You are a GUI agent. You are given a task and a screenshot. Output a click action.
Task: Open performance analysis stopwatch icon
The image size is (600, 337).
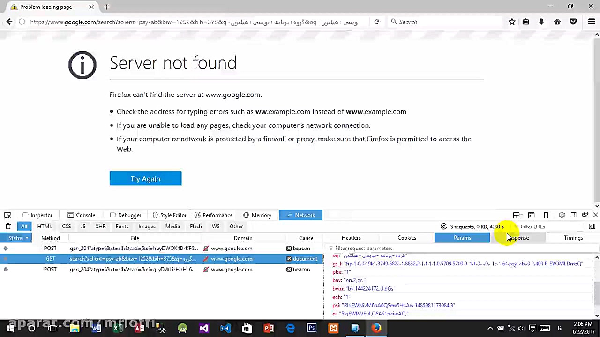click(443, 227)
